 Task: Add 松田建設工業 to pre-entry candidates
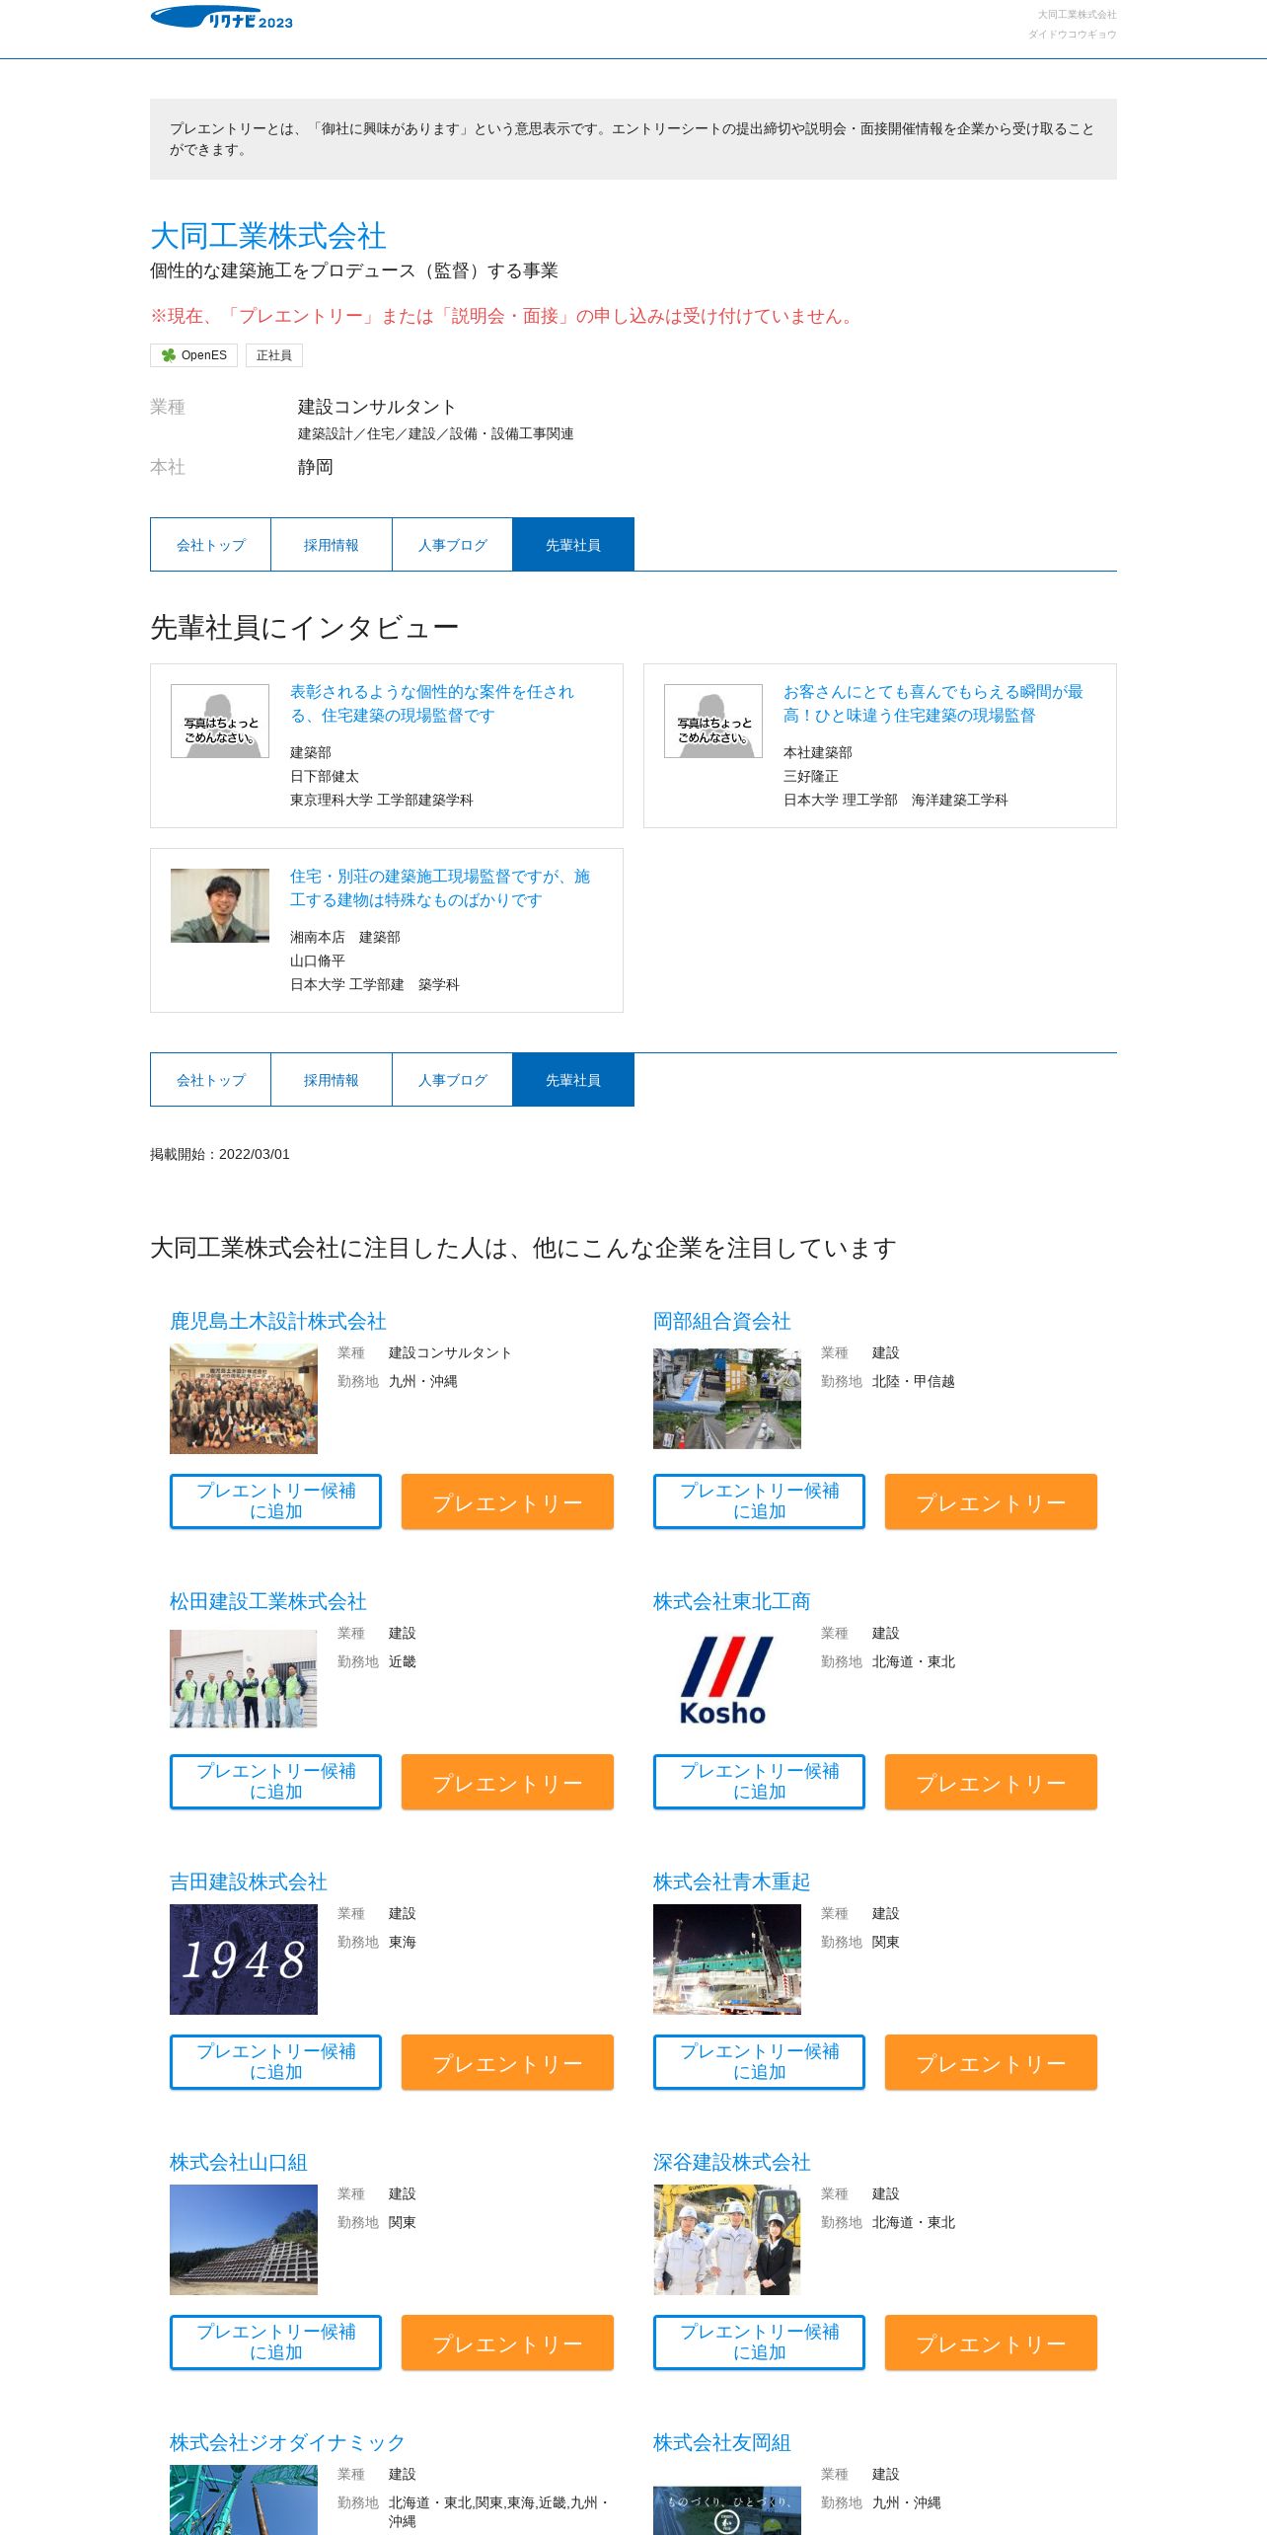click(275, 1782)
